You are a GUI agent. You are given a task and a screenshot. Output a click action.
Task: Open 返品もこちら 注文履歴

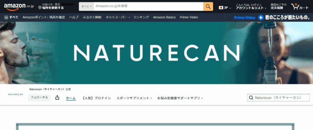tap(278, 6)
